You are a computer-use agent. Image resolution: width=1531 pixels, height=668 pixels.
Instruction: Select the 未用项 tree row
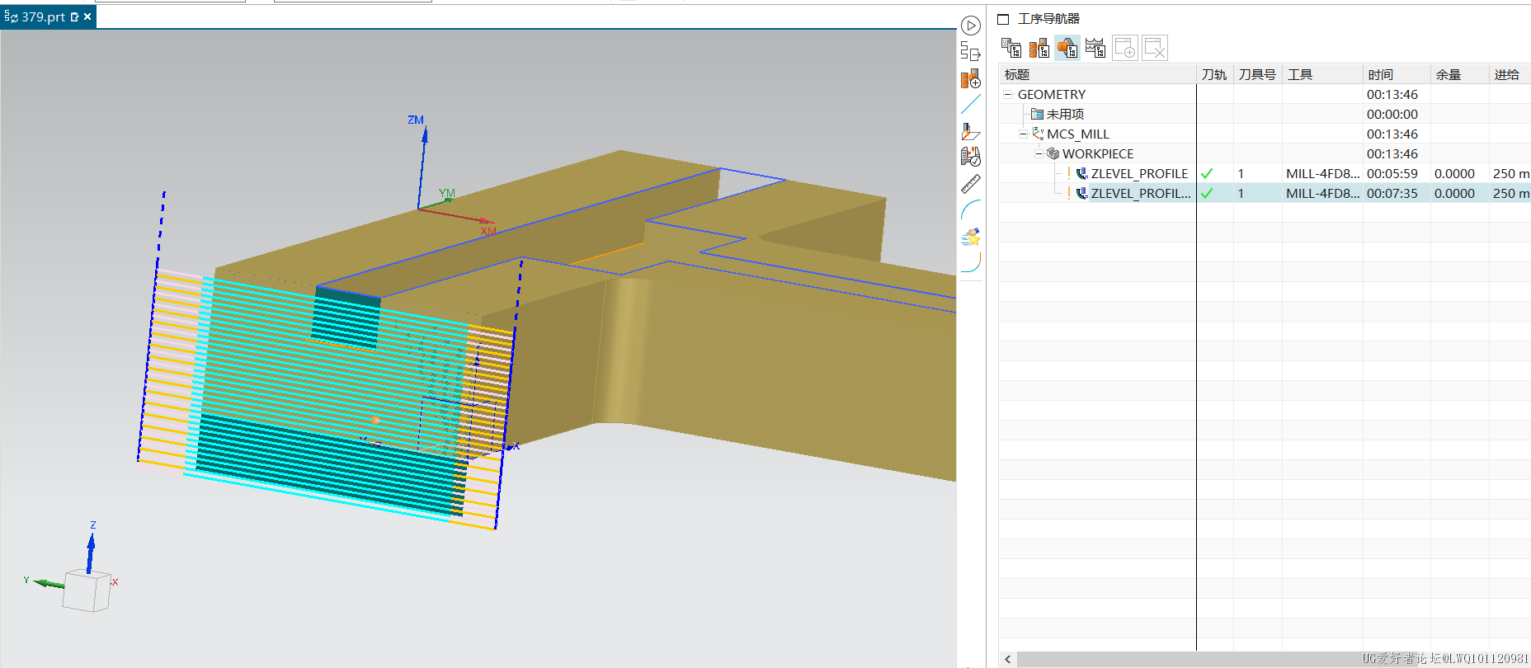tap(1265, 114)
